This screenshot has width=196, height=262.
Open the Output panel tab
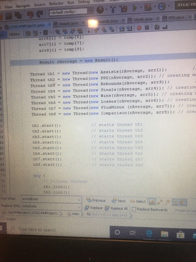click(x=9, y=219)
